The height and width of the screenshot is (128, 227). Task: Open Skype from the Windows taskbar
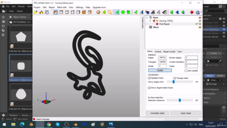[57, 124]
